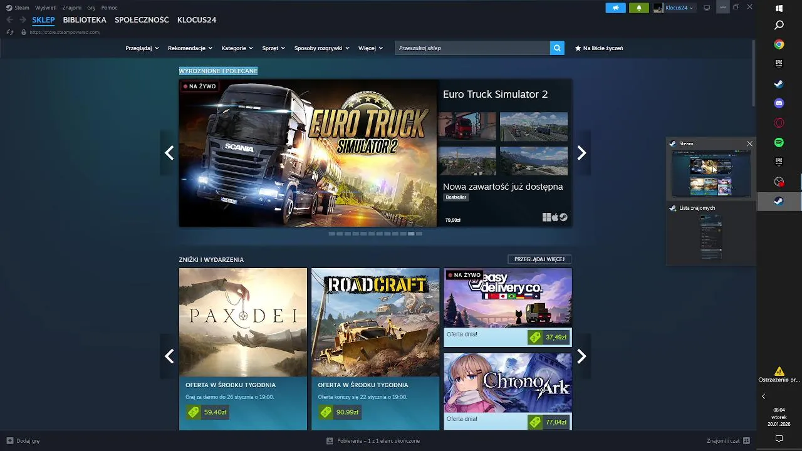Open Opera browser from the taskbar
Screen dimensions: 802x451
[x=779, y=123]
